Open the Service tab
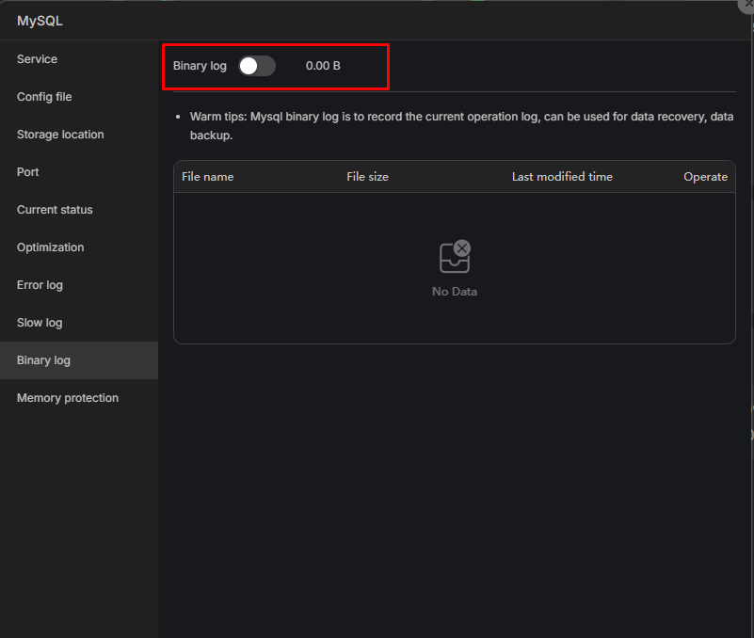 pyautogui.click(x=79, y=59)
